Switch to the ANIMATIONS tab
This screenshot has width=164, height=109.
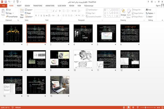tap(50, 6)
